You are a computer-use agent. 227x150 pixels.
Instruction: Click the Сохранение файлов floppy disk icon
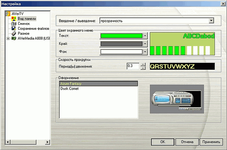point(14,28)
